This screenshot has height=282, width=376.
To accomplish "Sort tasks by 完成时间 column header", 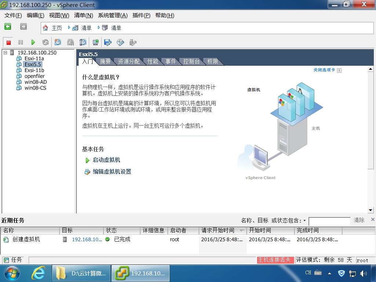I will (318, 231).
